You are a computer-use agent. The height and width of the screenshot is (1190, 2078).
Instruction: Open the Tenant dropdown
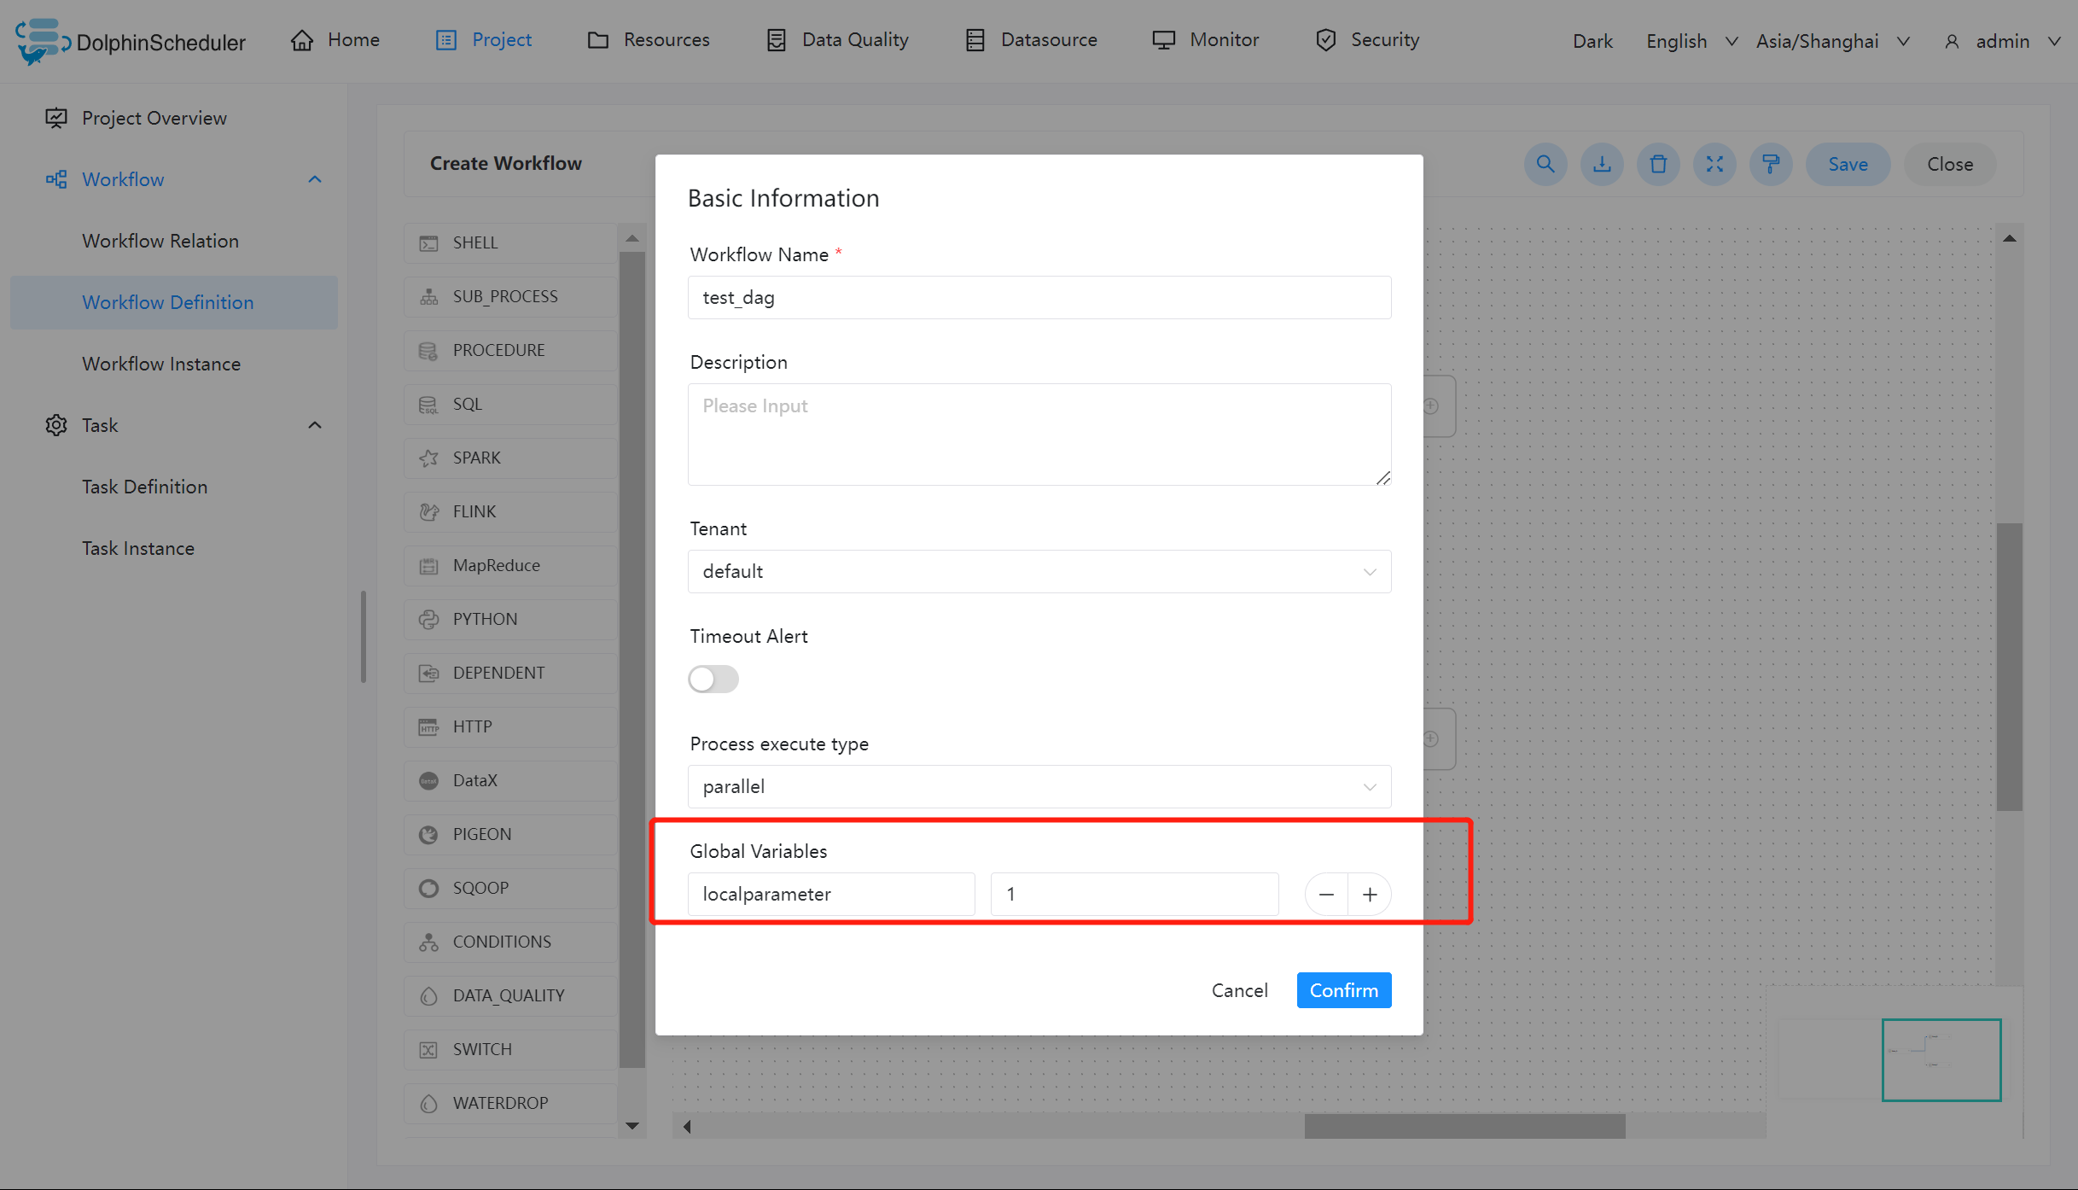[1039, 571]
